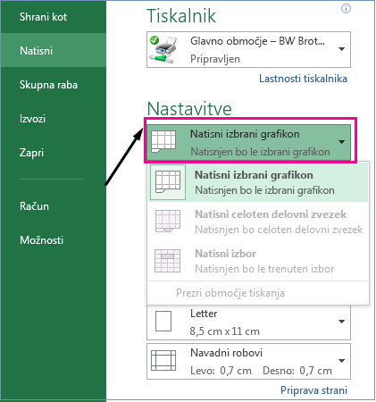This screenshot has width=376, height=402.
Task: Click the chart sheet icon in the settings combo box
Action: 163,141
